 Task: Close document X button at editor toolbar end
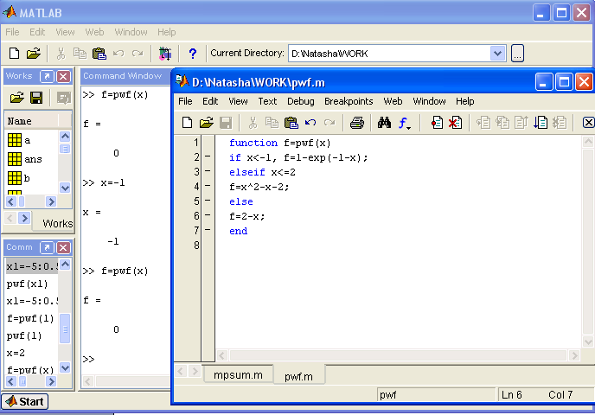click(x=588, y=123)
